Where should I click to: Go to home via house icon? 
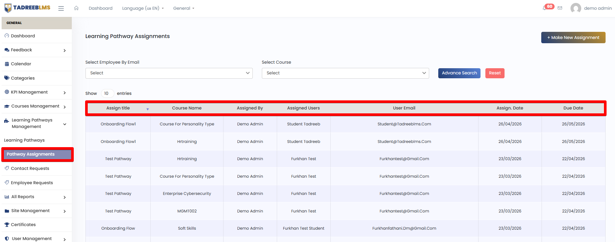pos(76,8)
